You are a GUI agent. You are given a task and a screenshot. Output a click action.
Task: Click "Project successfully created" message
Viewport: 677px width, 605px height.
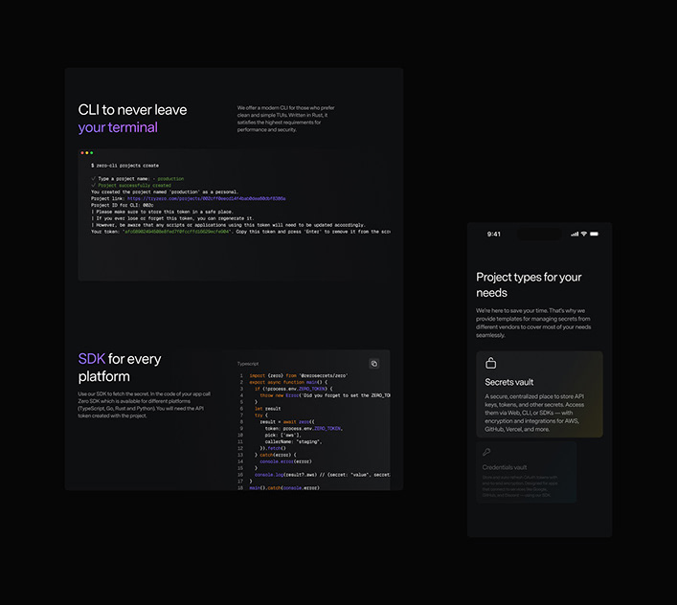point(134,186)
